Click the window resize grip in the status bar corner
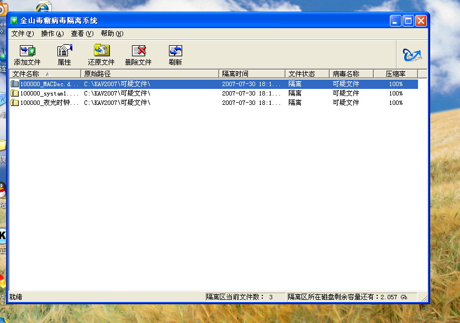The width and height of the screenshot is (460, 323). coord(424,298)
